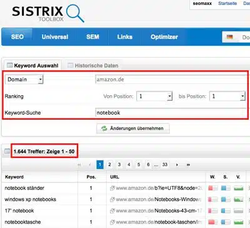The image size is (250, 228).
Task: Go to results page 4
Action: click(129, 165)
